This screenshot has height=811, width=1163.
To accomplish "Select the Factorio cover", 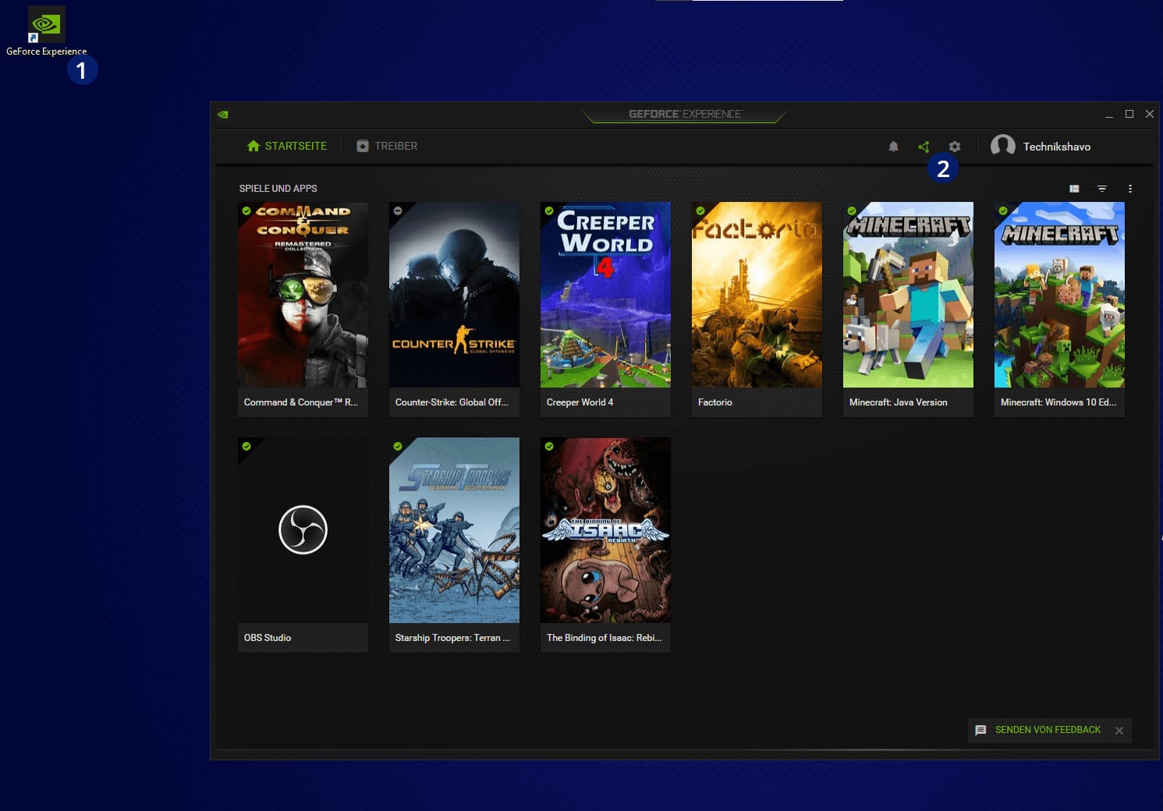I will tap(757, 295).
